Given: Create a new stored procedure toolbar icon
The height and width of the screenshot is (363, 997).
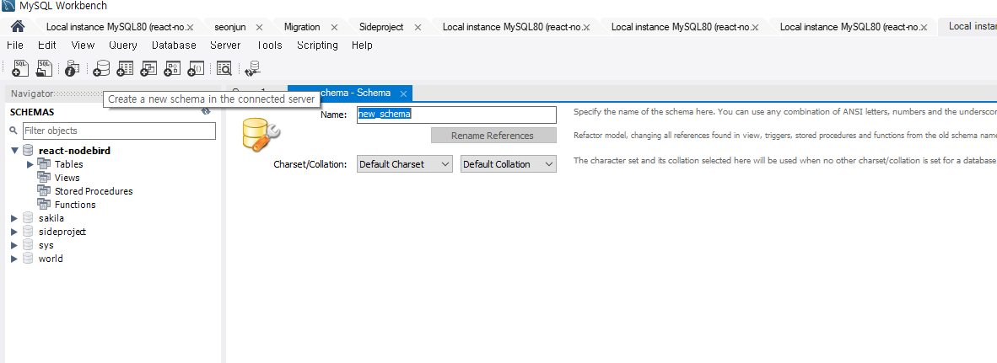Looking at the screenshot, I should pos(172,68).
